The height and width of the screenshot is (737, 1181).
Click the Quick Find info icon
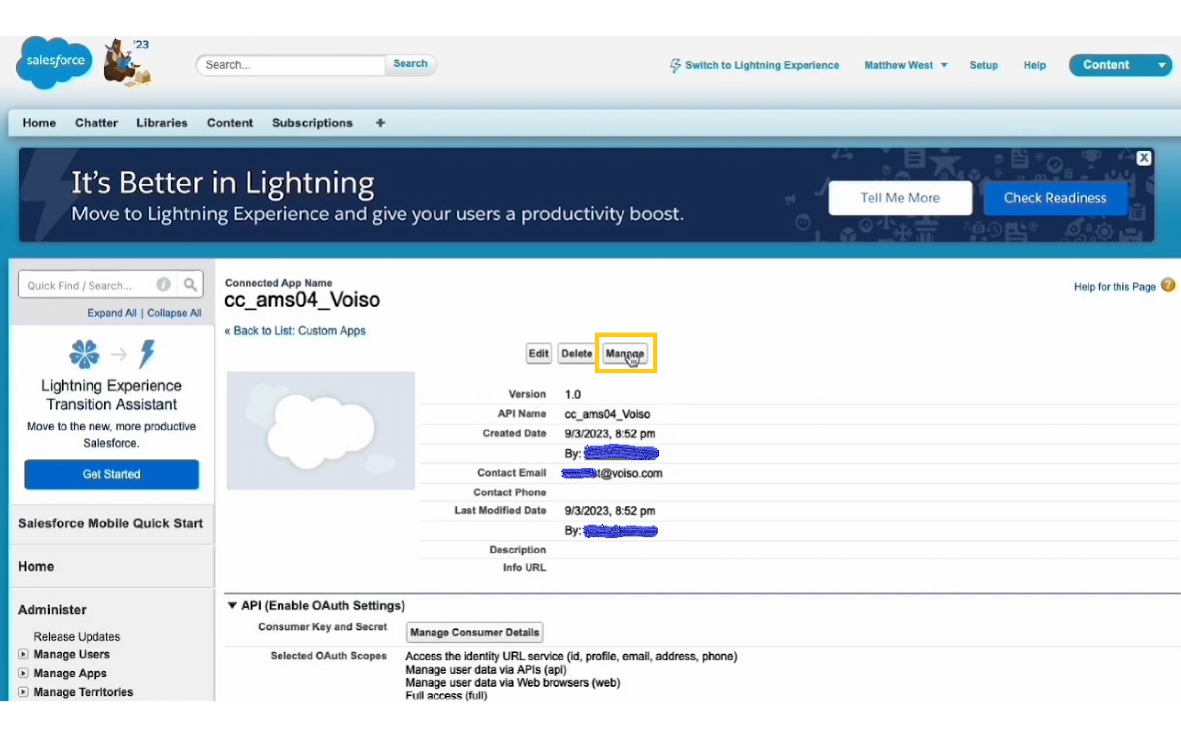tap(163, 284)
